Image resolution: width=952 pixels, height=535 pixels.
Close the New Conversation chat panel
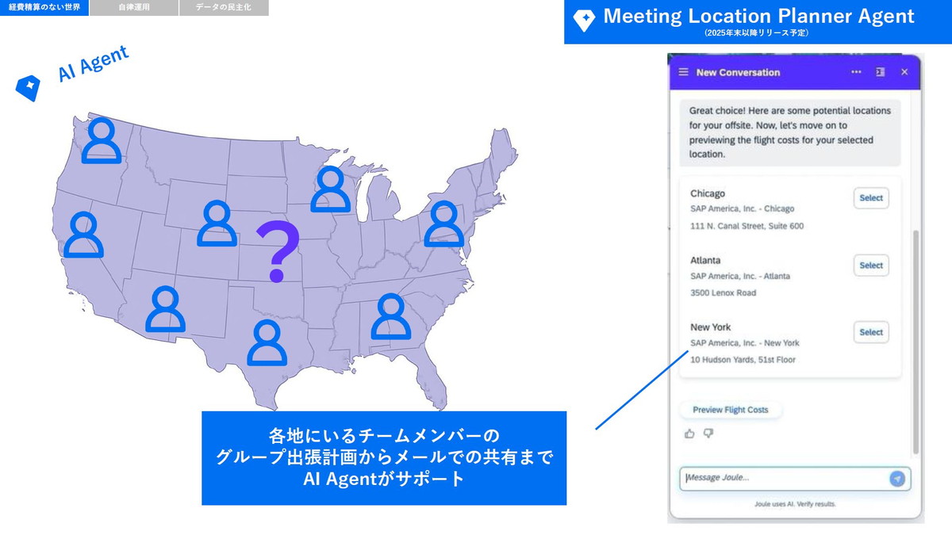point(904,72)
